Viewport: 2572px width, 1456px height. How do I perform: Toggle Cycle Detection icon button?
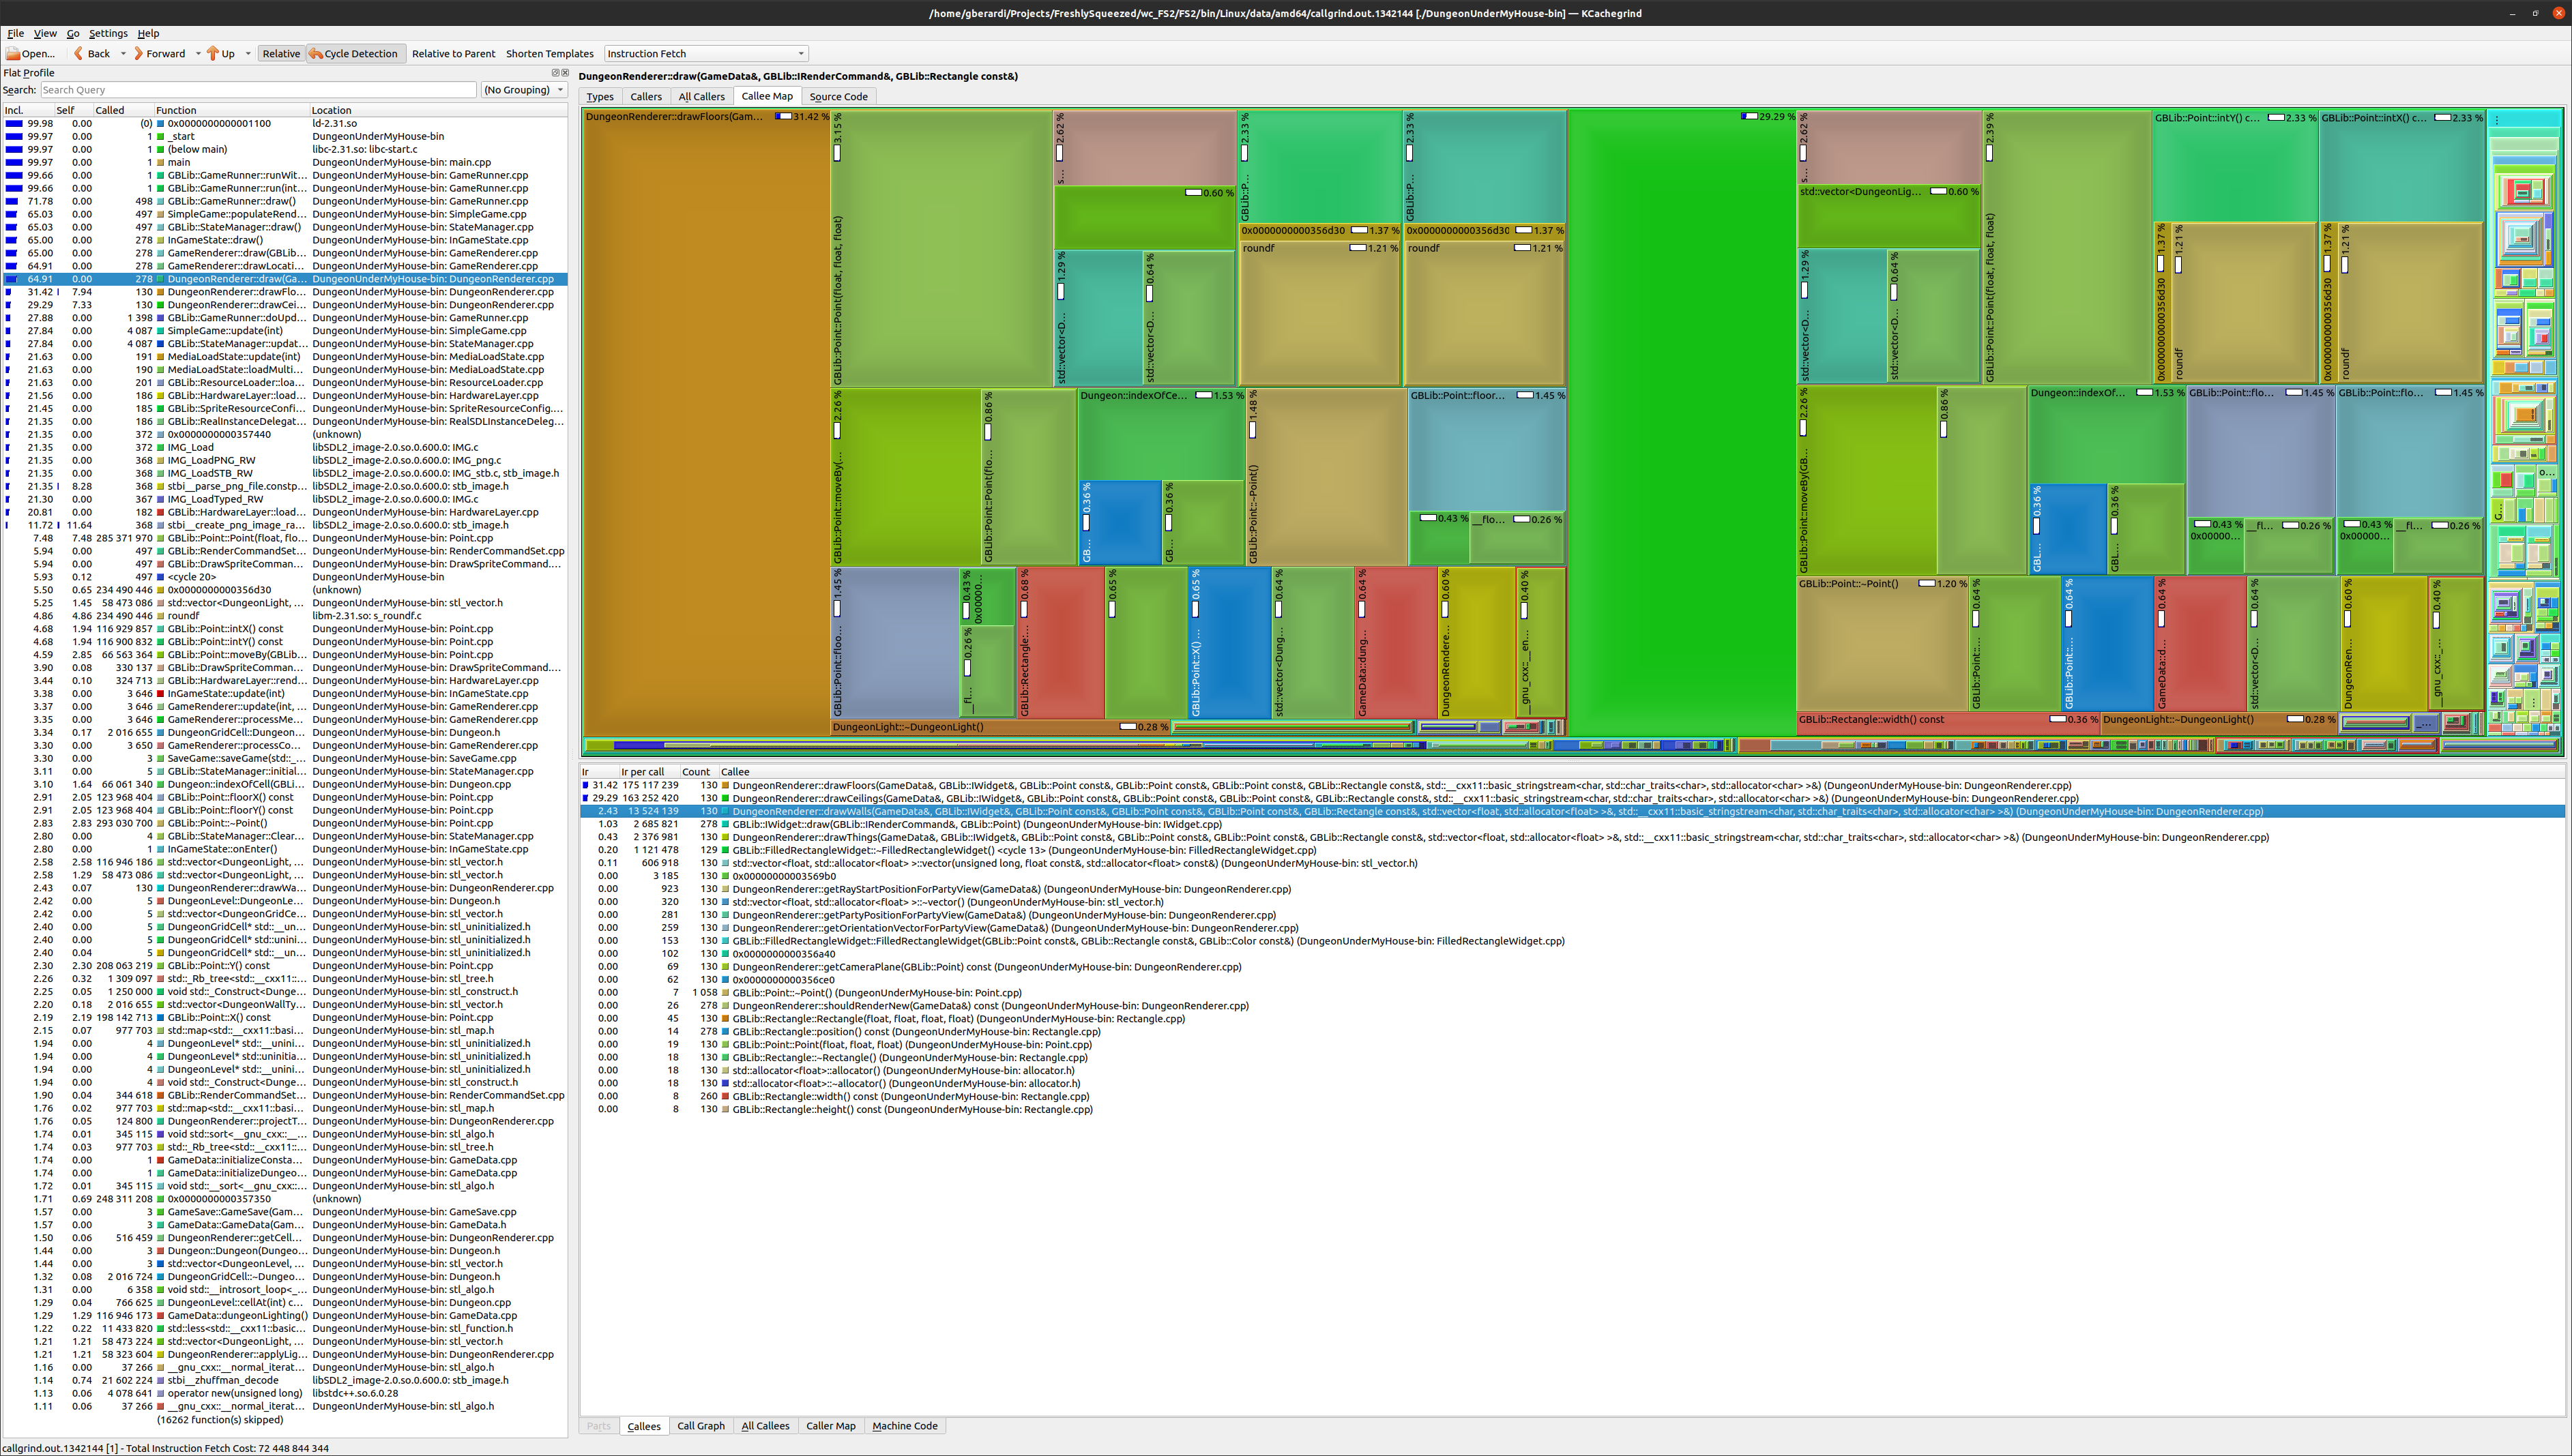click(x=316, y=54)
